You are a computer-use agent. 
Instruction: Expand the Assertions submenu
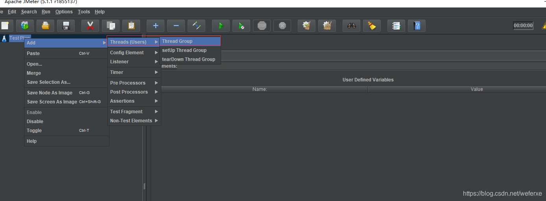tap(134, 101)
